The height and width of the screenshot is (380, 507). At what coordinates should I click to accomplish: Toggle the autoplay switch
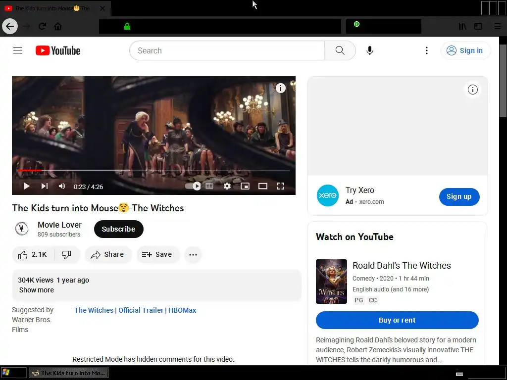[x=193, y=186]
